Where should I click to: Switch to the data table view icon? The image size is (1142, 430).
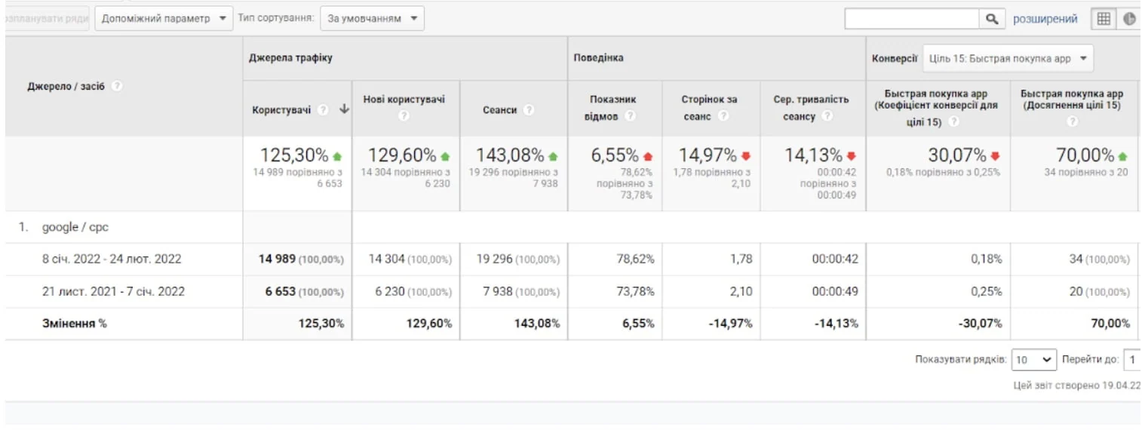click(x=1104, y=19)
